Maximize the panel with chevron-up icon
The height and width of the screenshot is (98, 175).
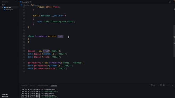(170, 85)
